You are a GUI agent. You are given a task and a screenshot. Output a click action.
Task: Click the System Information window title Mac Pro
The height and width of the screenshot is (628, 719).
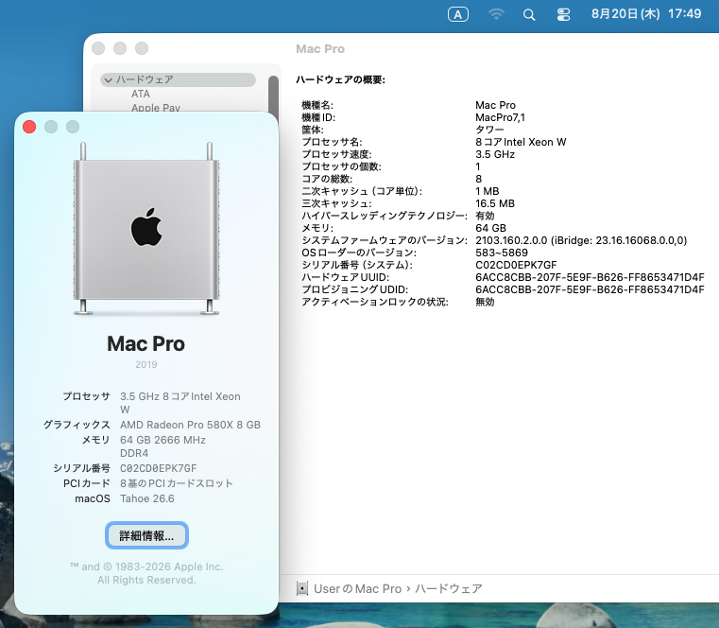click(320, 48)
